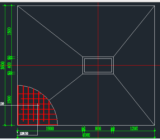Viewport: 160px width, 140px height.
Task: Pick the top-left diagonal slope line
Action: [50, 31]
